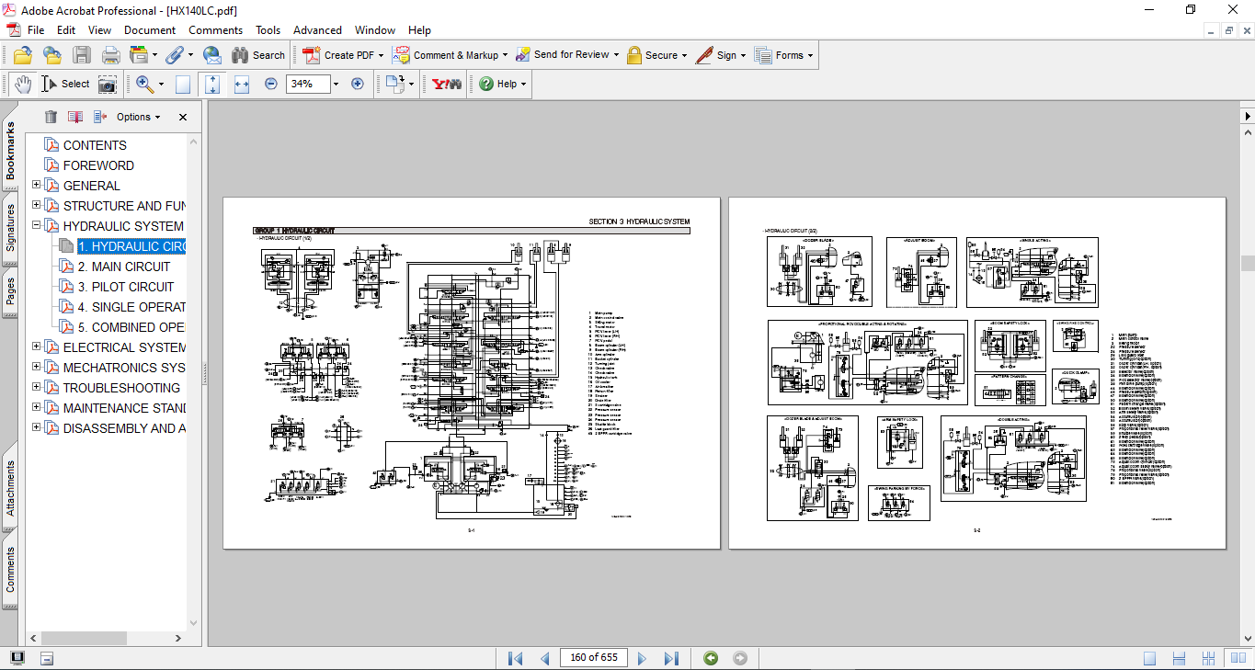Click the Print icon in toolbar
Image resolution: width=1255 pixels, height=670 pixels.
(x=111, y=55)
